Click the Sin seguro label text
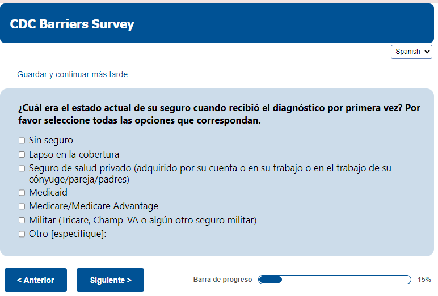The image size is (438, 296). [51, 141]
